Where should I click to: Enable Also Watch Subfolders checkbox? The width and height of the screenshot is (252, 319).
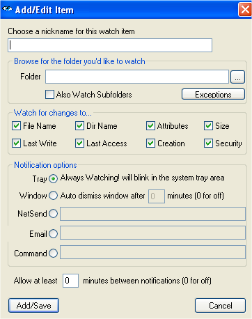click(49, 95)
